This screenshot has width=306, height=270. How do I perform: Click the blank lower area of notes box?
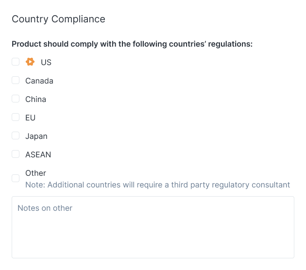coord(153,240)
